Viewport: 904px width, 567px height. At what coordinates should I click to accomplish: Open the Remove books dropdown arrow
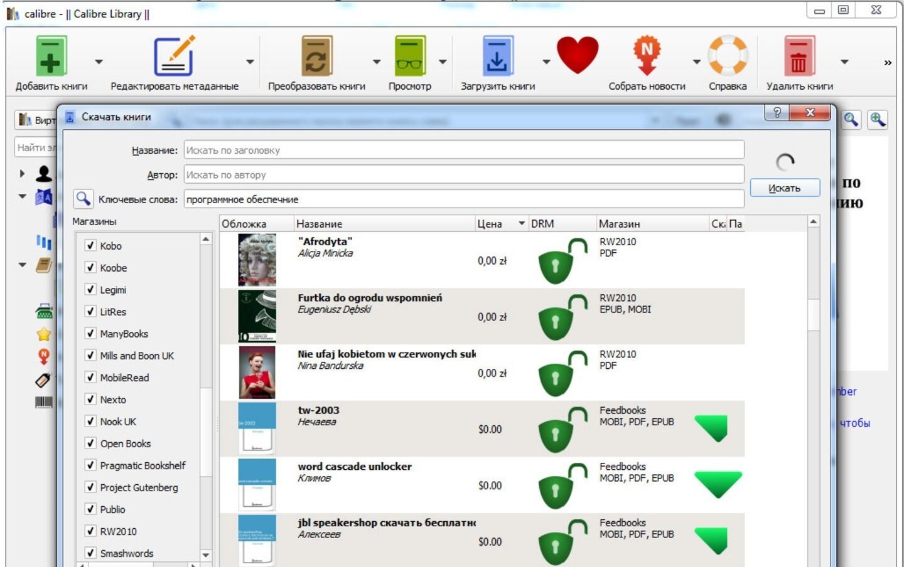point(844,61)
